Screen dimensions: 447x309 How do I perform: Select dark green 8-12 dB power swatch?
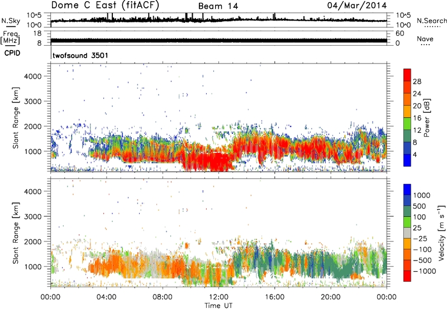point(407,136)
